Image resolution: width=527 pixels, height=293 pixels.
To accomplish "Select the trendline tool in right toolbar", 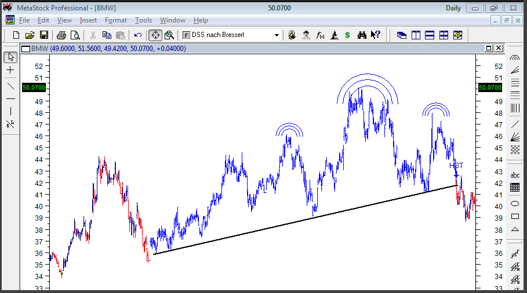I will (x=515, y=124).
